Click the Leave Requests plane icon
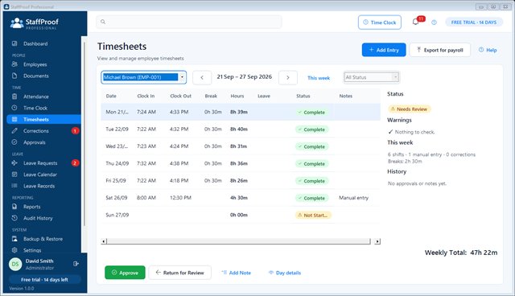The height and width of the screenshot is (296, 515). click(14, 162)
